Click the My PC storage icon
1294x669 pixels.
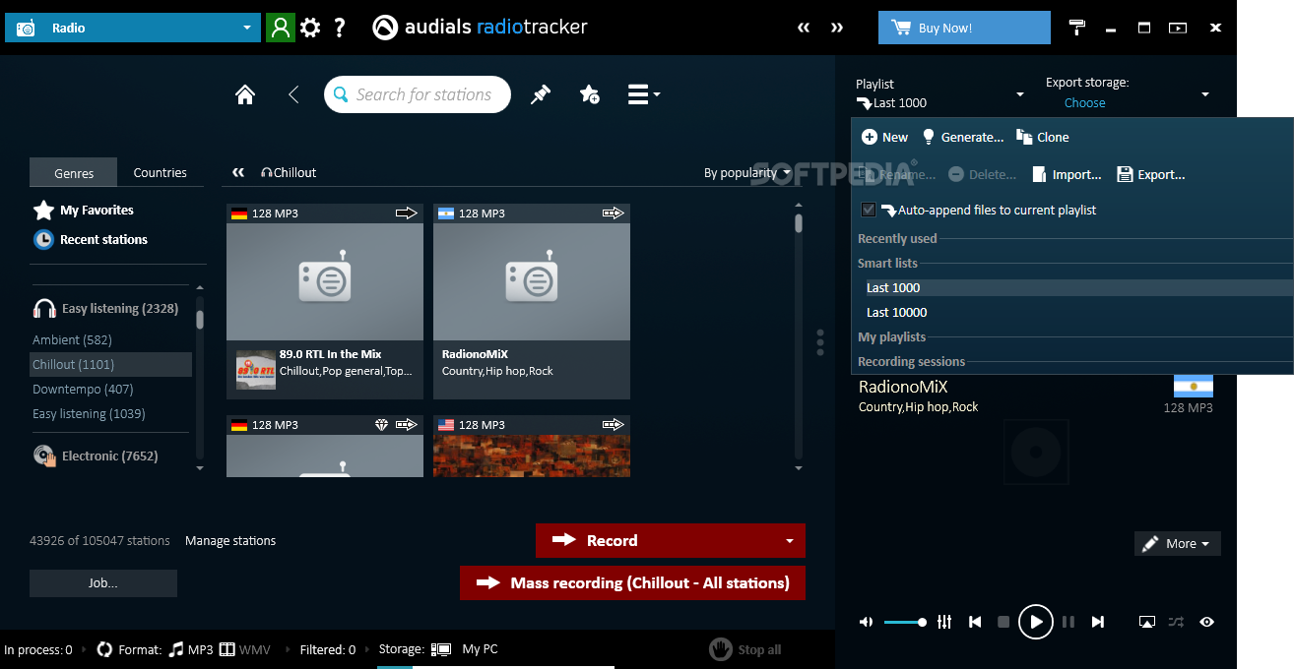(441, 649)
